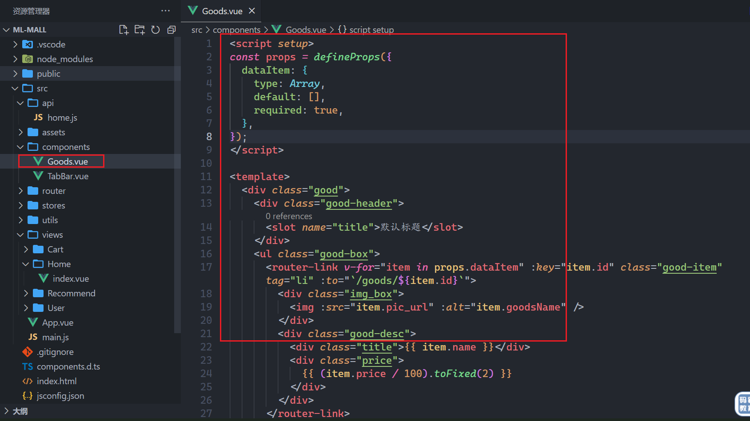Collapse the views folder
The height and width of the screenshot is (421, 750).
coord(20,235)
